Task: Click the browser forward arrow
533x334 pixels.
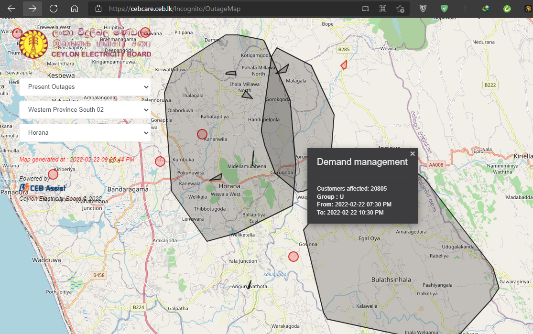Action: (x=33, y=9)
